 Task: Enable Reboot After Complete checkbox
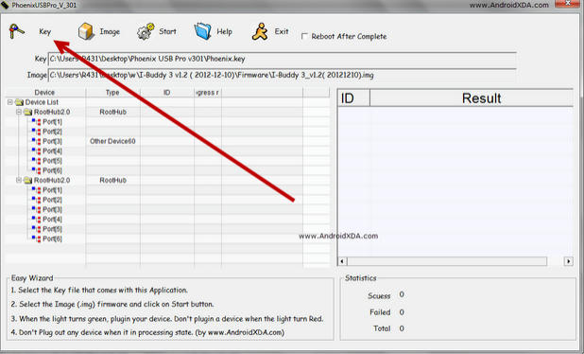[304, 37]
